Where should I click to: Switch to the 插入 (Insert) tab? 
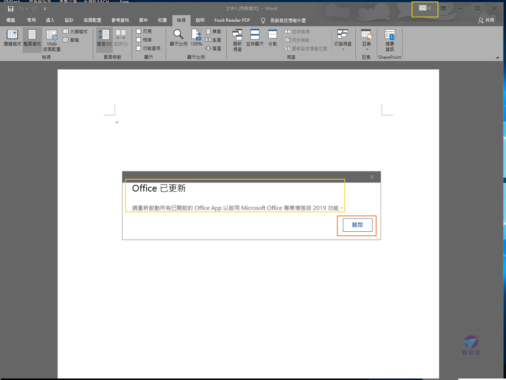50,20
